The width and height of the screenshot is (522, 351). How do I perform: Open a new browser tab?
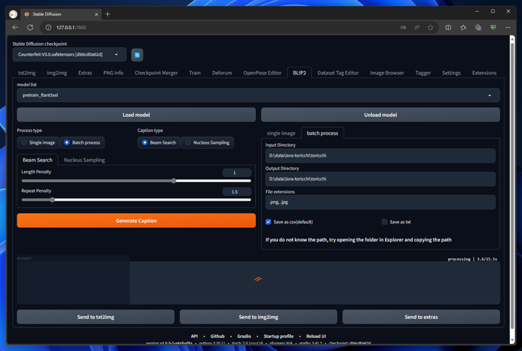tap(107, 14)
